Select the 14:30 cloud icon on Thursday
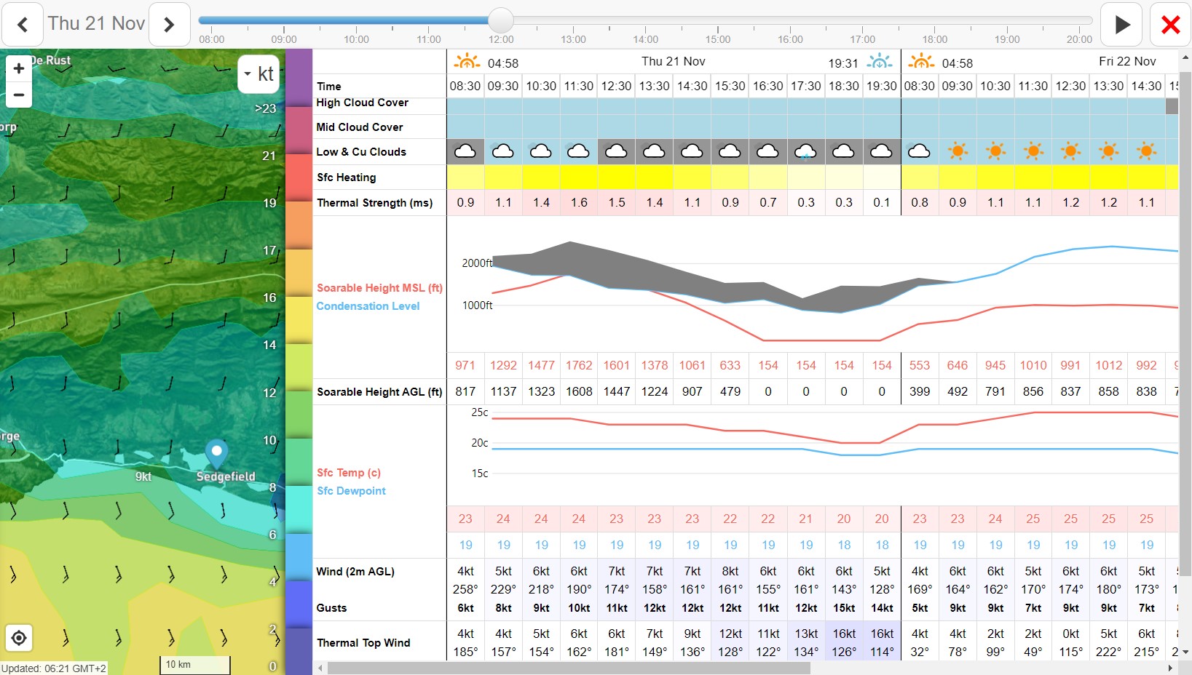The height and width of the screenshot is (675, 1192). (692, 151)
